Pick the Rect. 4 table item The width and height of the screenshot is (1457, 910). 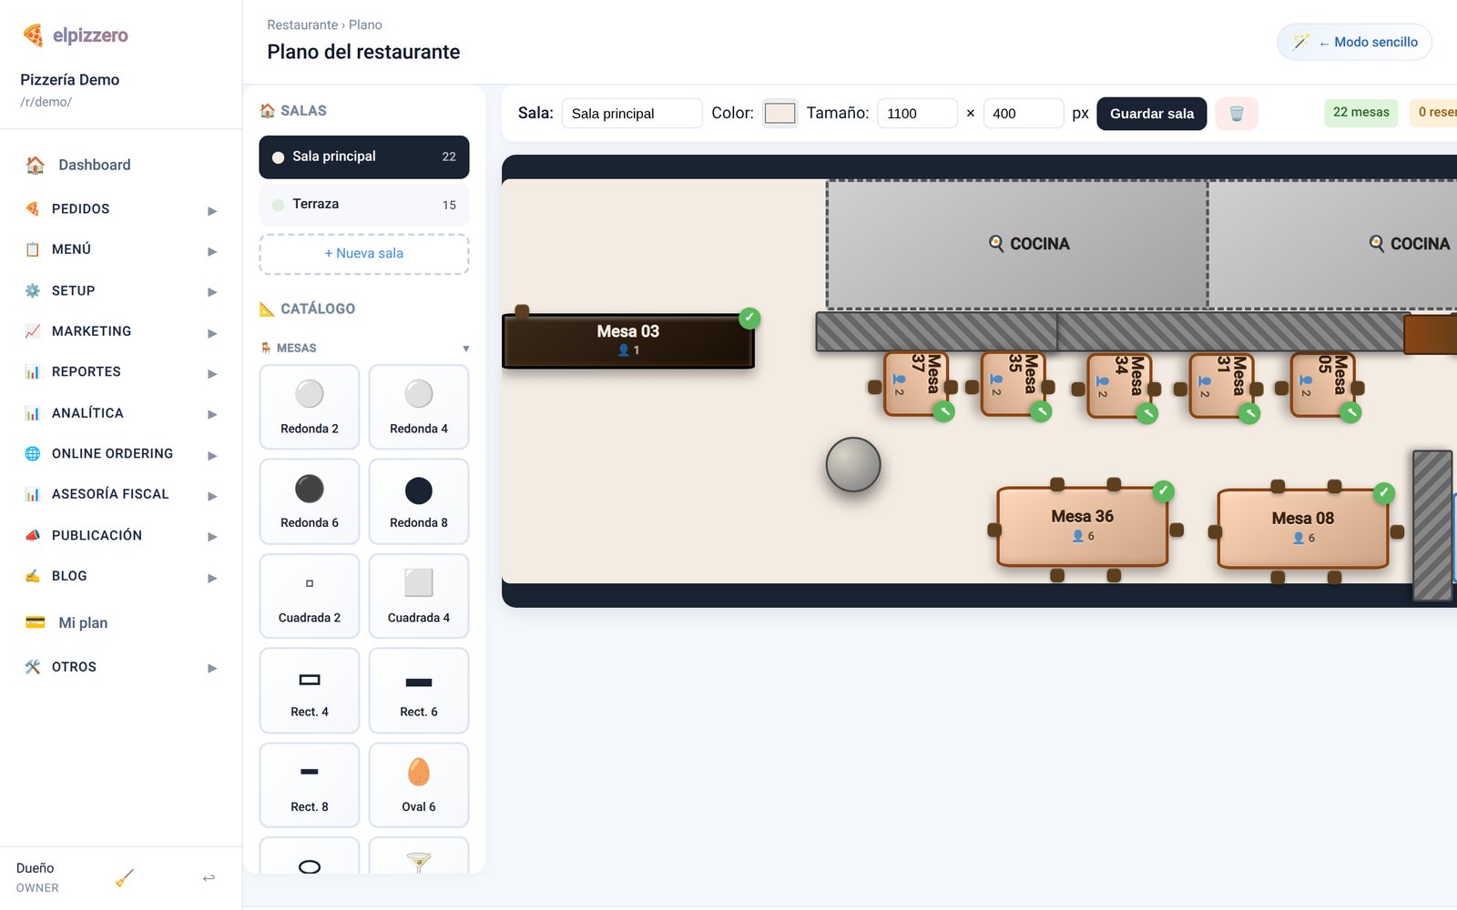(310, 691)
